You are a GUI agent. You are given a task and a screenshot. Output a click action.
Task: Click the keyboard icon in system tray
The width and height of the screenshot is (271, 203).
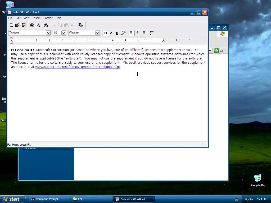(x=237, y=199)
